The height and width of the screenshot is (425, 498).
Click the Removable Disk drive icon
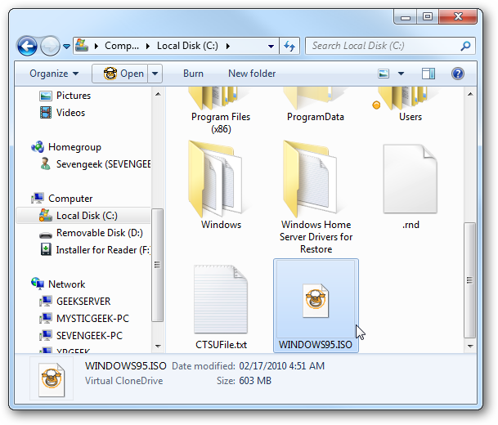[46, 235]
